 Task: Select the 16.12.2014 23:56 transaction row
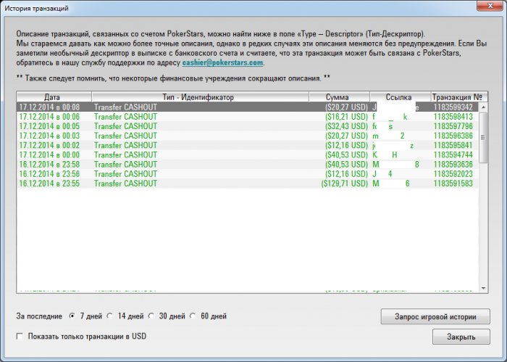coord(217,174)
